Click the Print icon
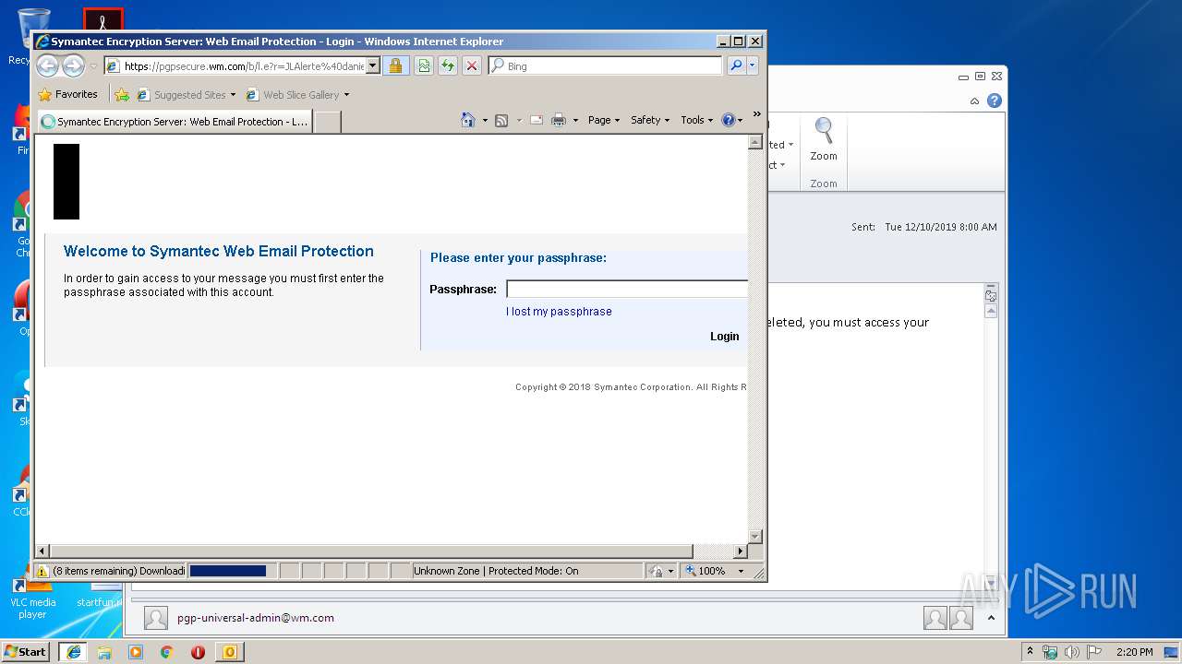 [559, 120]
